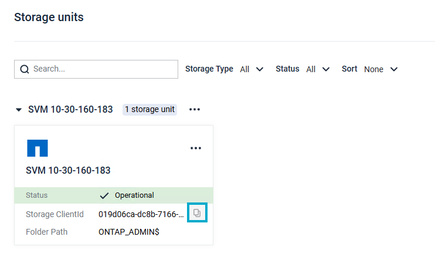Screen dimensions: 435x267
Task: Click the NetApp logo on the card
Action: pos(38,148)
